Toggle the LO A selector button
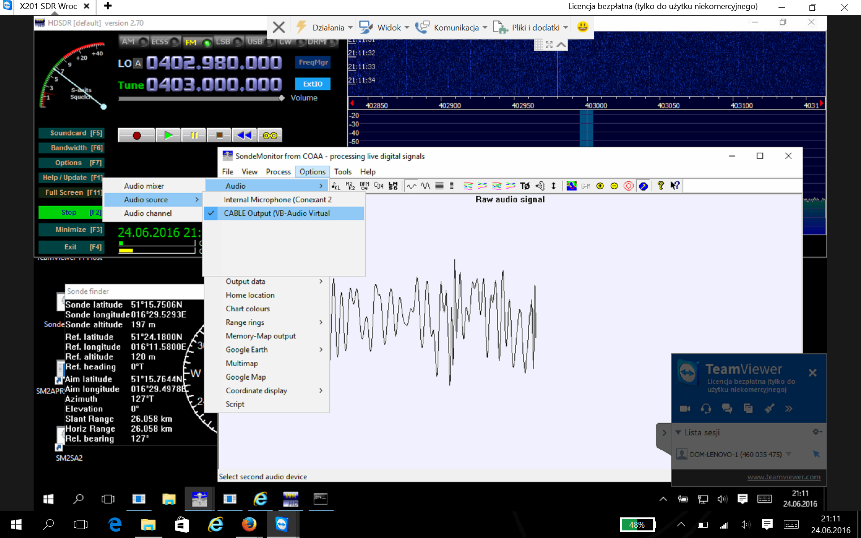 (x=138, y=64)
